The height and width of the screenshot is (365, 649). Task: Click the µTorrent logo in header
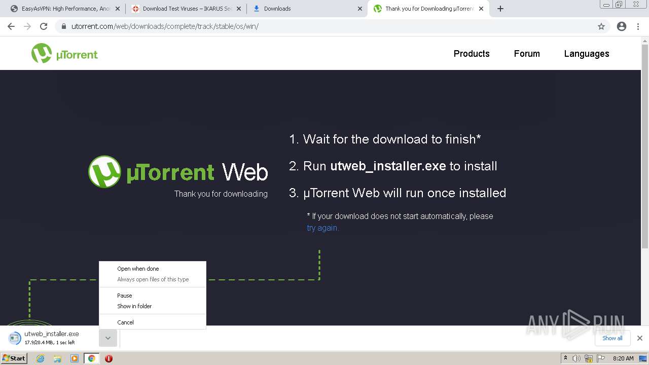point(64,53)
